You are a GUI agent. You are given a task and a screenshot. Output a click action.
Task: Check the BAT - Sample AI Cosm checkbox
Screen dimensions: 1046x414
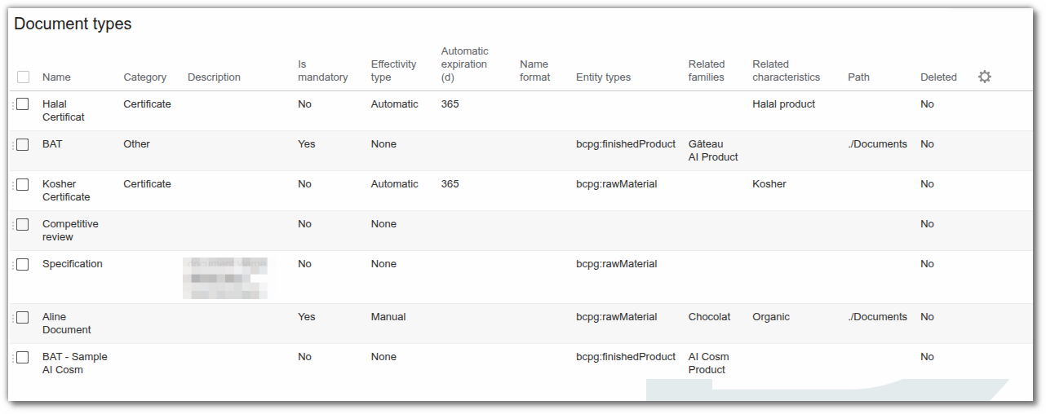click(23, 357)
